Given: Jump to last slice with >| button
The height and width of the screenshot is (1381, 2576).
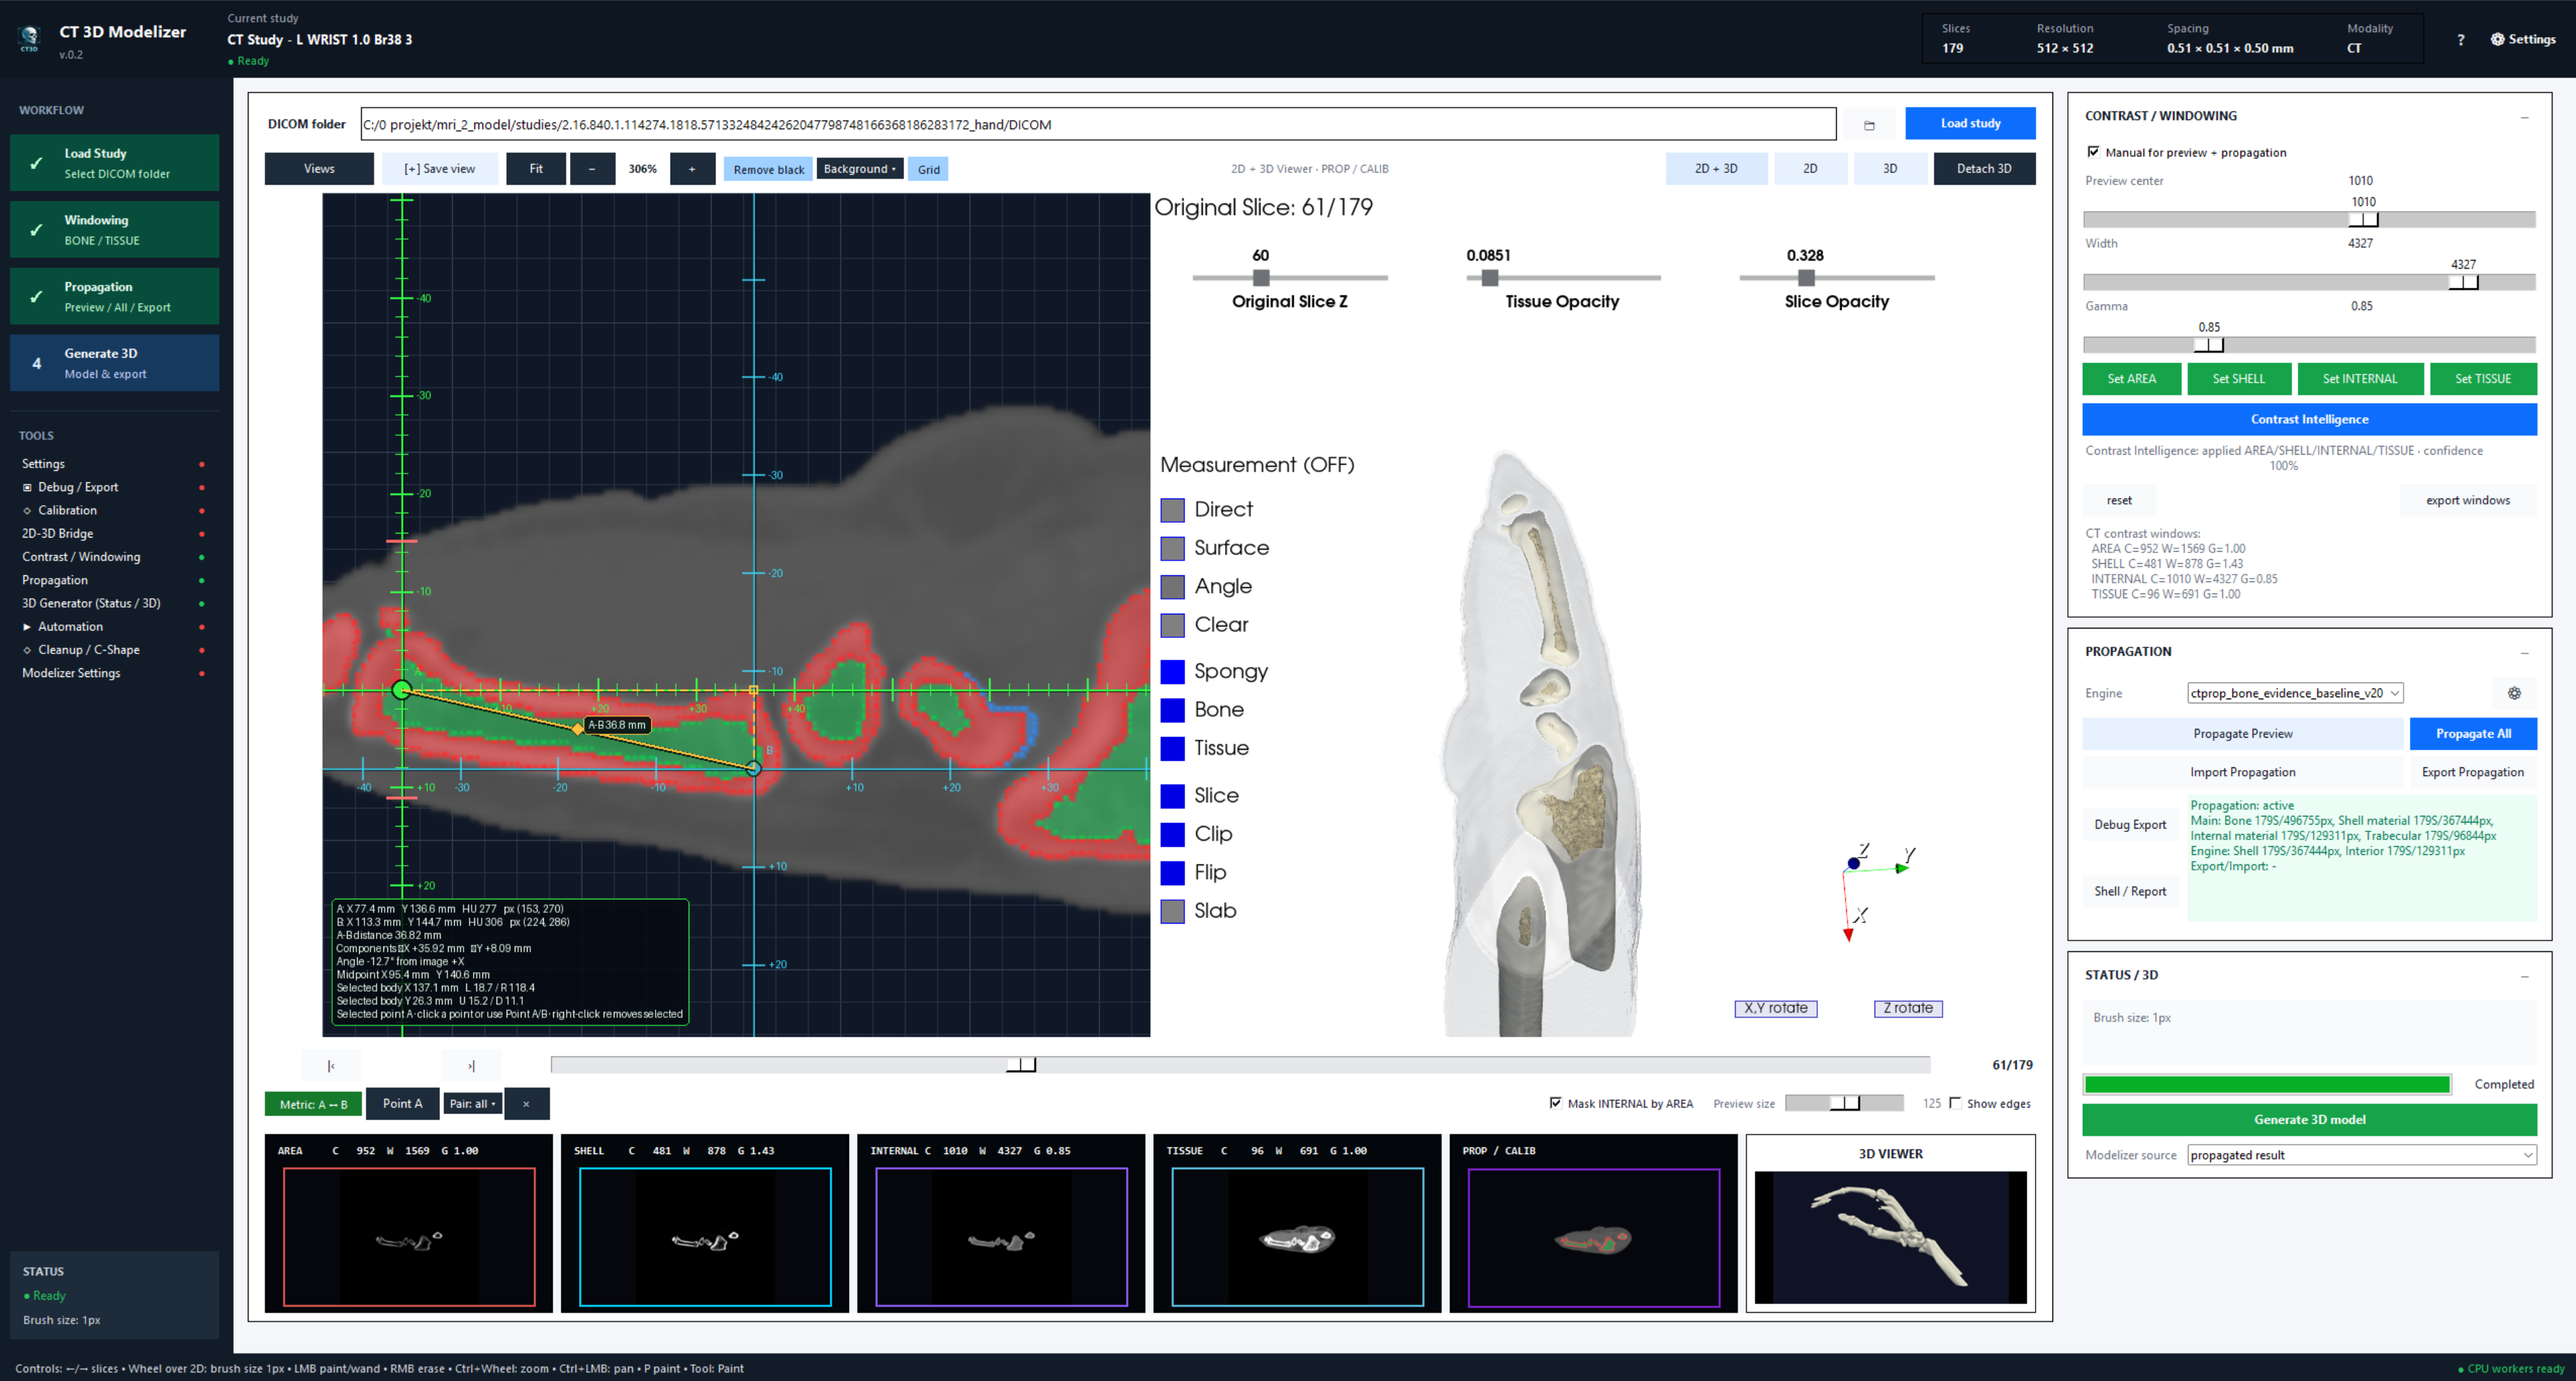Looking at the screenshot, I should [x=471, y=1066].
